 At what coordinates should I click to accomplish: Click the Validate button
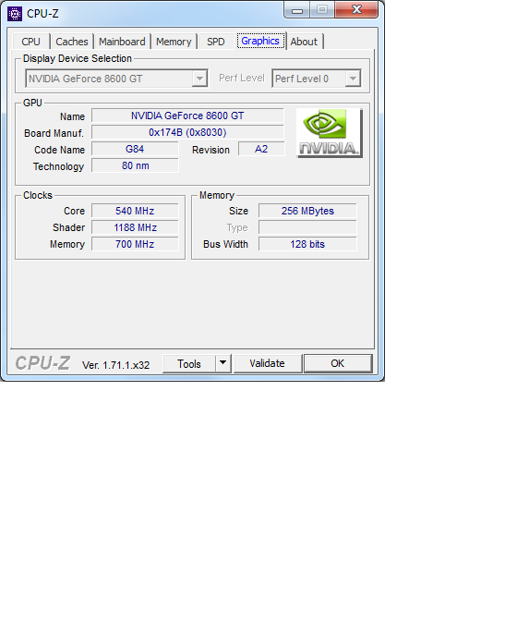pyautogui.click(x=267, y=363)
